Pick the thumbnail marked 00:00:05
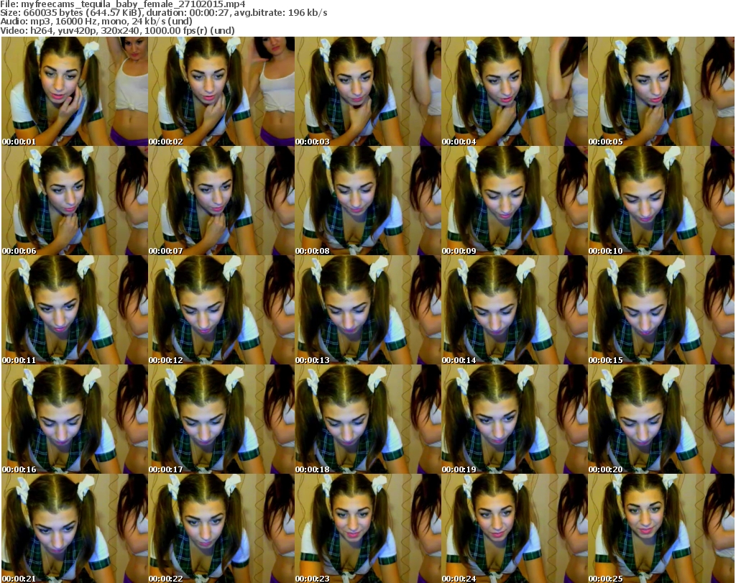736x583 pixels. coord(661,91)
